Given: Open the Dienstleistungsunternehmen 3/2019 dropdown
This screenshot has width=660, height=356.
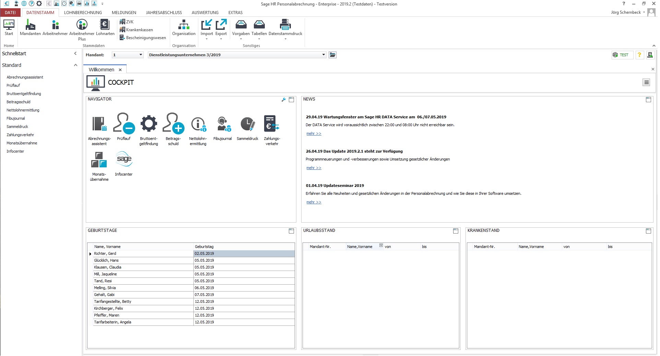Looking at the screenshot, I should coord(323,55).
